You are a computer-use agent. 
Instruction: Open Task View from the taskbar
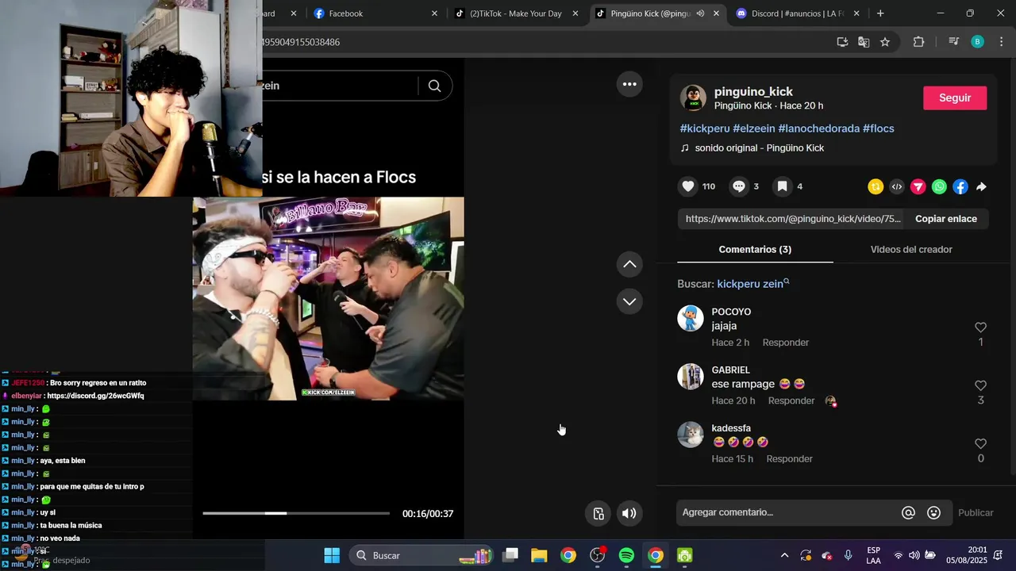tap(510, 555)
